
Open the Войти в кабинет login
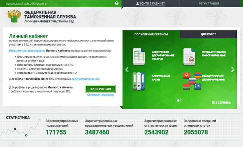(152, 3)
